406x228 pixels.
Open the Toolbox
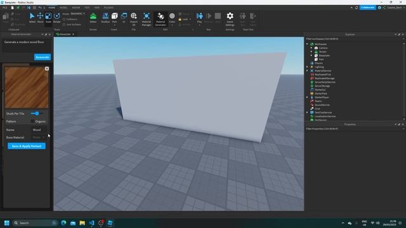pyautogui.click(x=105, y=18)
